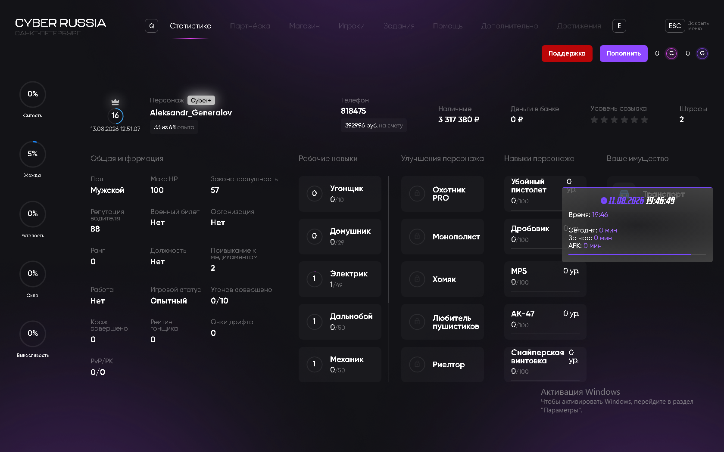
Task: Click the purple dot before the overlay date
Action: (604, 201)
